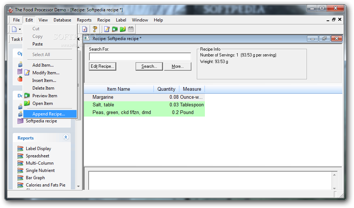Viewport: 354px width, 208px height.
Task: Select the Margarine row
Action: pyautogui.click(x=144, y=97)
